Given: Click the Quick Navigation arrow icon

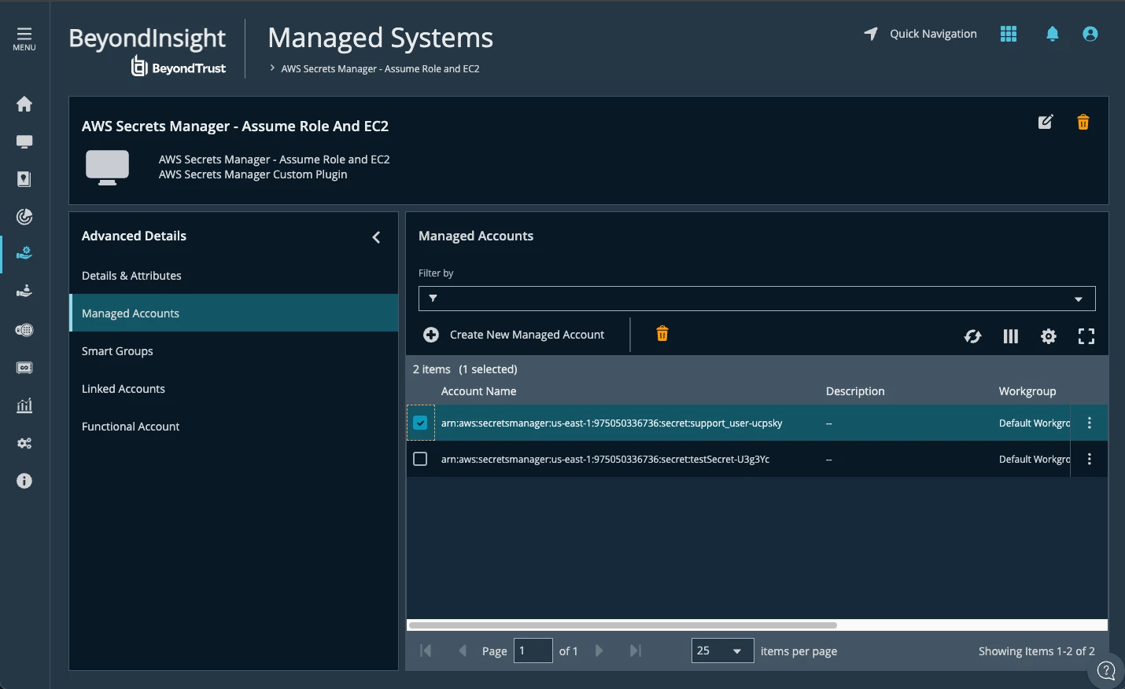Looking at the screenshot, I should 871,34.
